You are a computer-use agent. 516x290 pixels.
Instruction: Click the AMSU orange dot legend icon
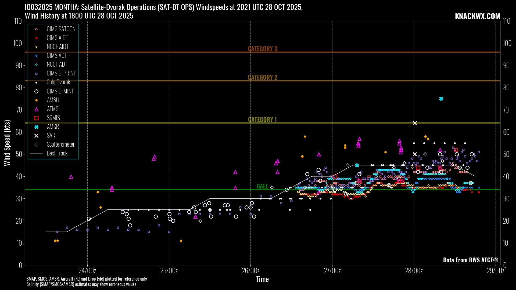pyautogui.click(x=37, y=100)
